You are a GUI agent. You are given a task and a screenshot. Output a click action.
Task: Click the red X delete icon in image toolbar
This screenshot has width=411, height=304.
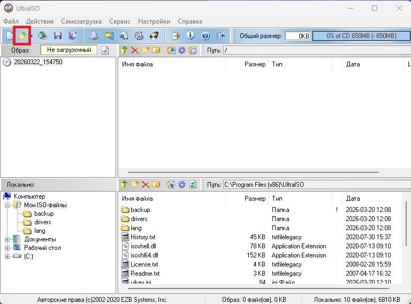click(135, 50)
